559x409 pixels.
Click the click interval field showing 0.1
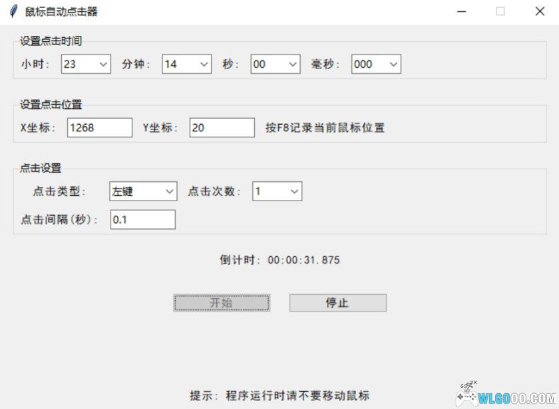click(142, 219)
